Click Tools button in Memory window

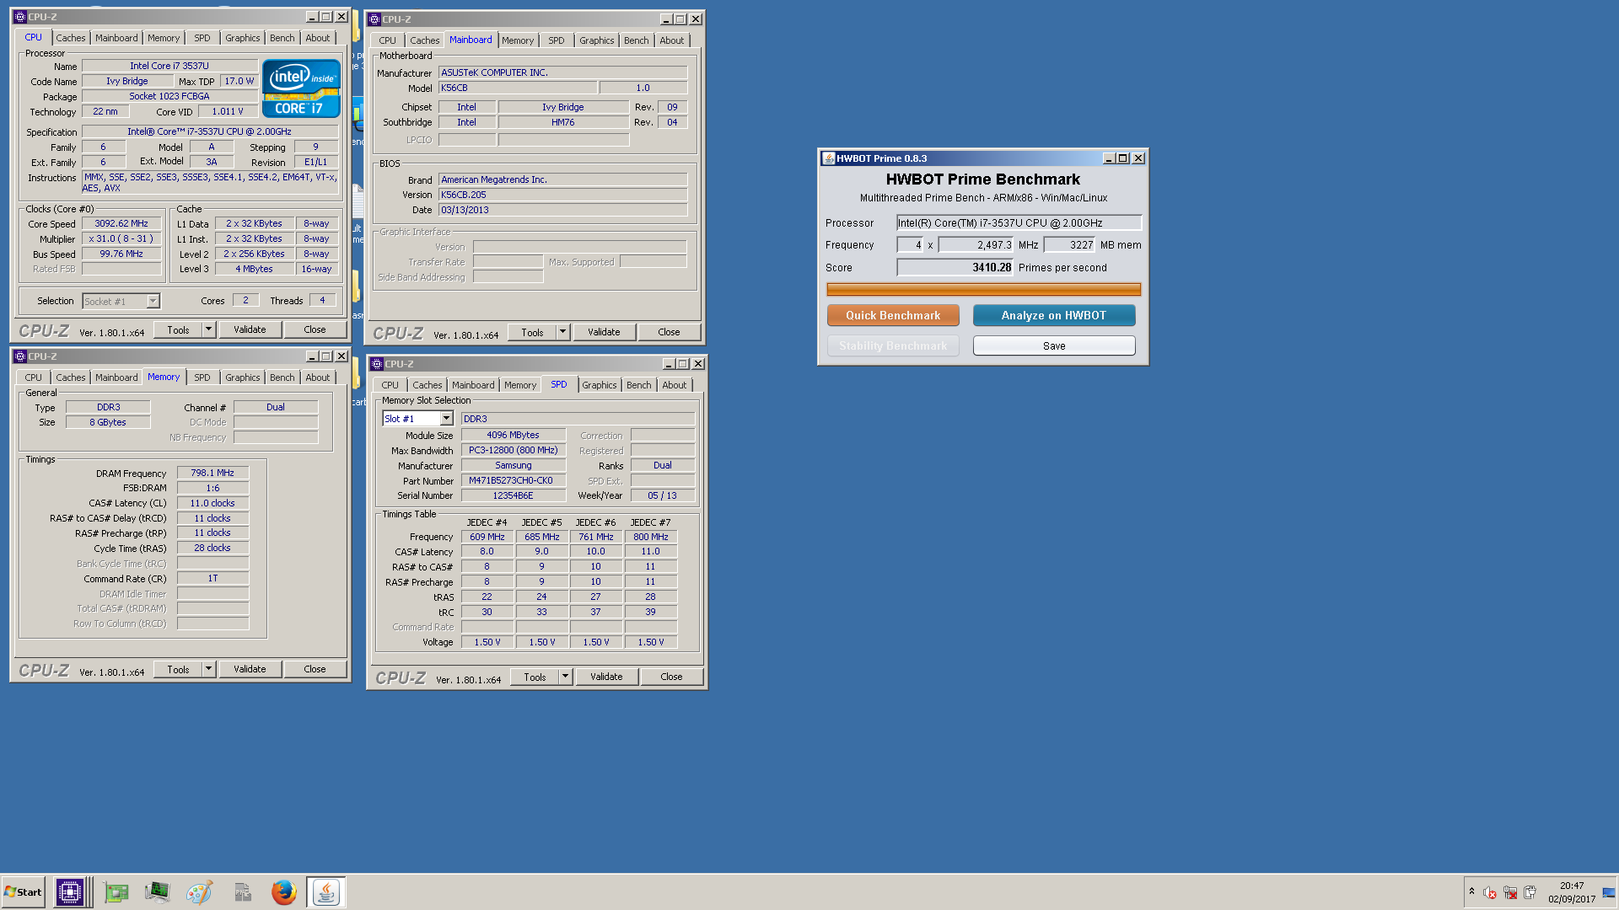coord(178,669)
